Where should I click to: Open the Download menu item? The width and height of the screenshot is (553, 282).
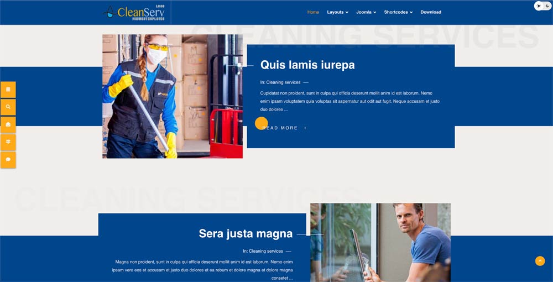pyautogui.click(x=431, y=12)
